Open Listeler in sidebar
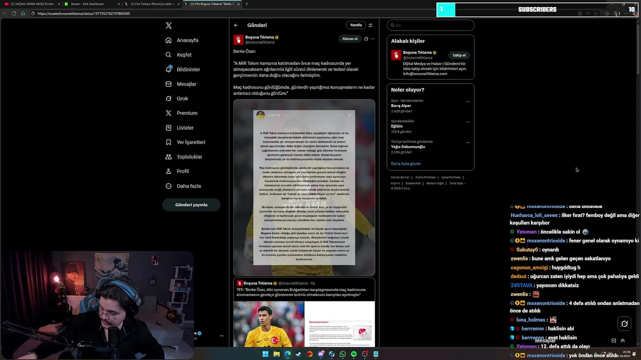Image resolution: width=641 pixels, height=360 pixels. [x=180, y=127]
